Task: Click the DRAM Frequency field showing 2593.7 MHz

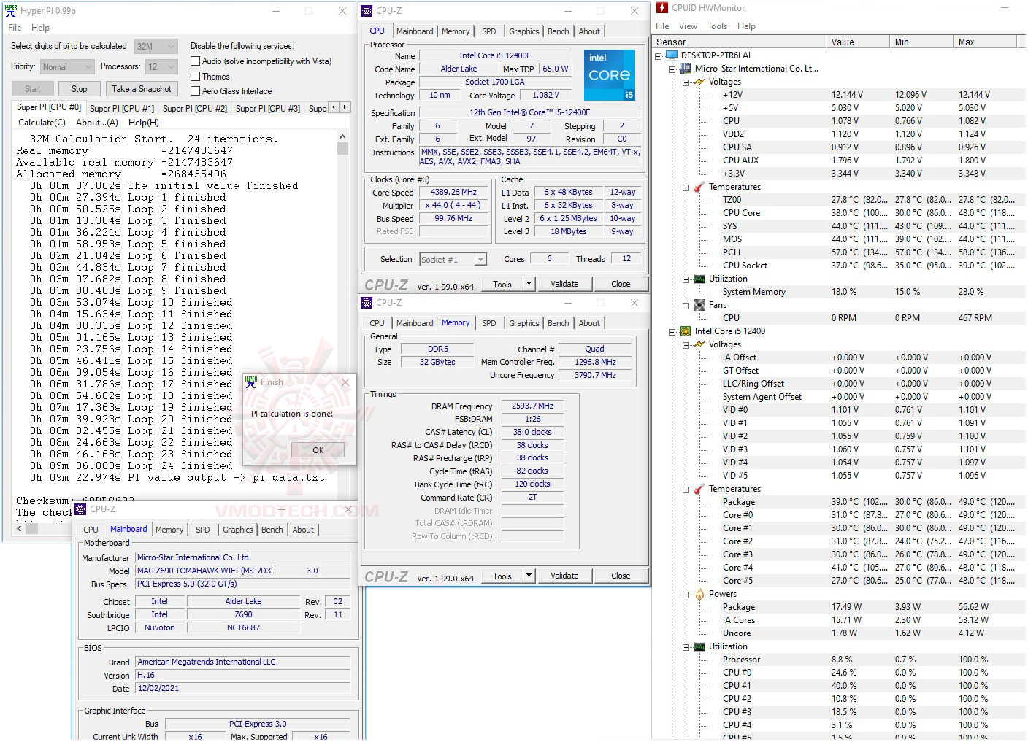Action: [533, 406]
